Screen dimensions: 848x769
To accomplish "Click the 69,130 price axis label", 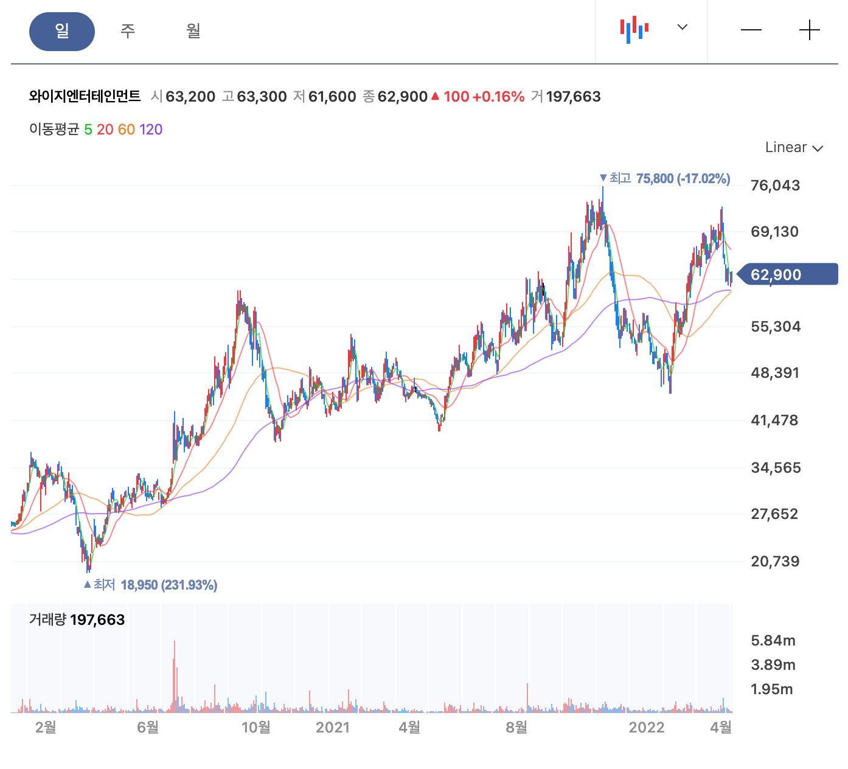I will coord(774,232).
